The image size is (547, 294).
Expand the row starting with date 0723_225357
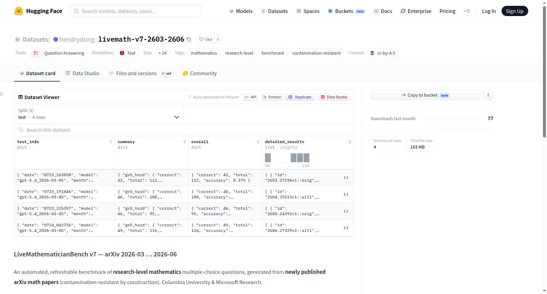pyautogui.click(x=346, y=211)
